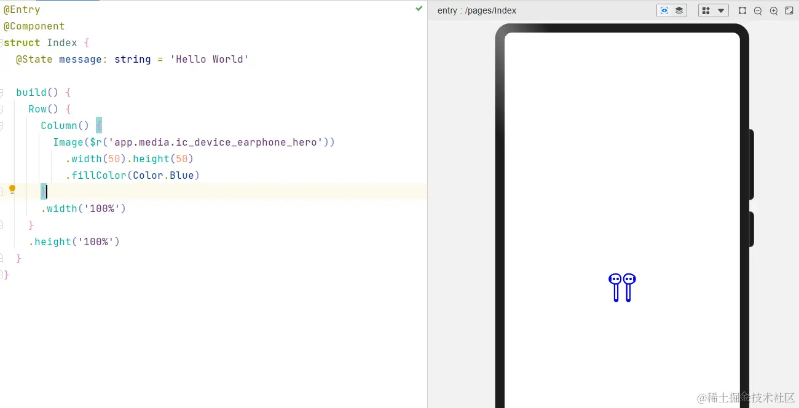799x408 pixels.
Task: Click the fold marker at Row closing brace
Action: (x=1, y=225)
